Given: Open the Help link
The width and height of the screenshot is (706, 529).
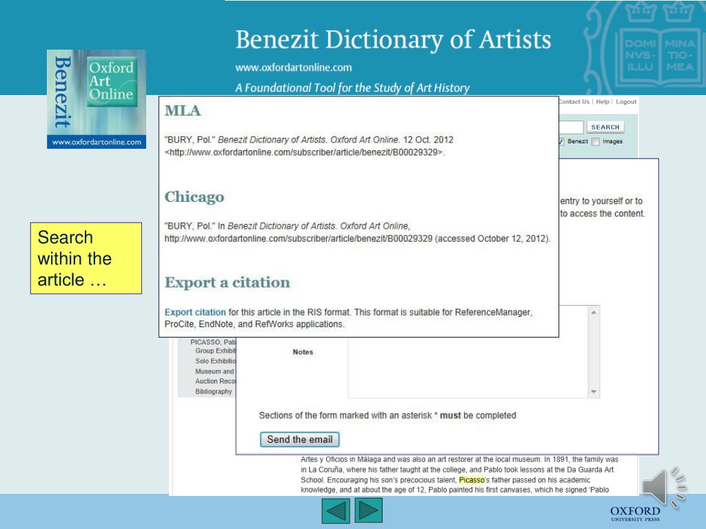Looking at the screenshot, I should pyautogui.click(x=603, y=102).
